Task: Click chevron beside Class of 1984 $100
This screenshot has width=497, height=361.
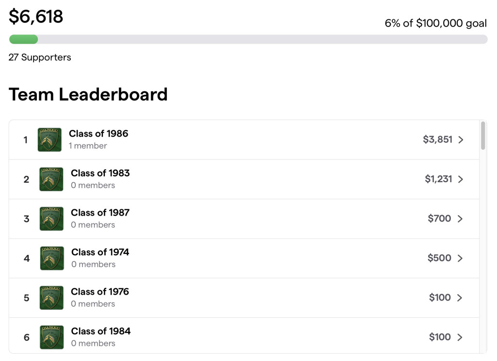Action: (460, 337)
